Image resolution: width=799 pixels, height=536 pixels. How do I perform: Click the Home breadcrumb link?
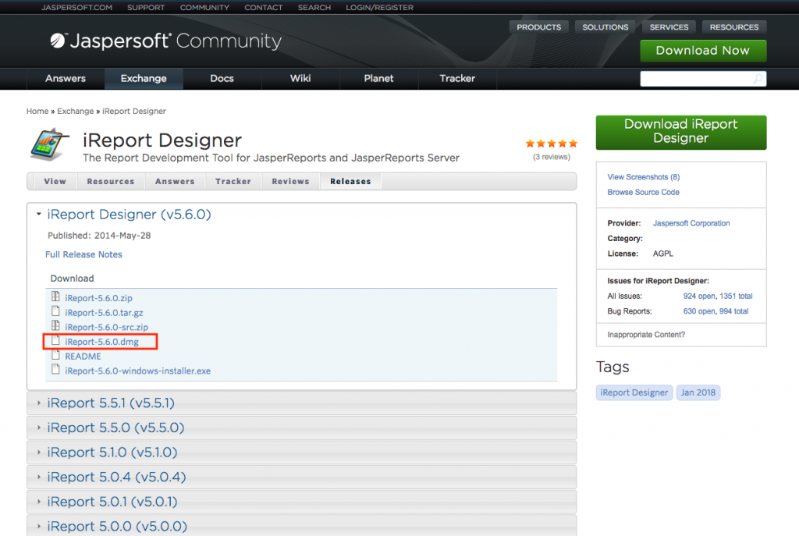(x=37, y=111)
